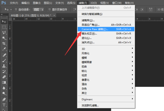The width and height of the screenshot is (164, 111).
Task: Select the Eyedropper tool
Action: pyautogui.click(x=4, y=49)
